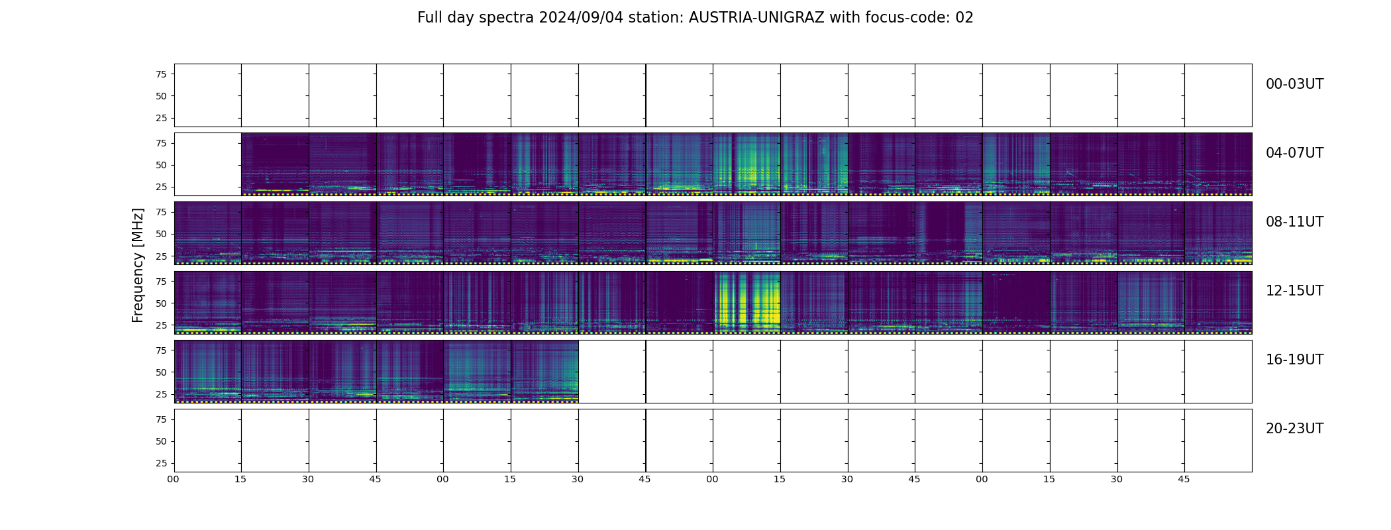Click the bright yellow burst panel in 12-15UT row

pos(747,302)
